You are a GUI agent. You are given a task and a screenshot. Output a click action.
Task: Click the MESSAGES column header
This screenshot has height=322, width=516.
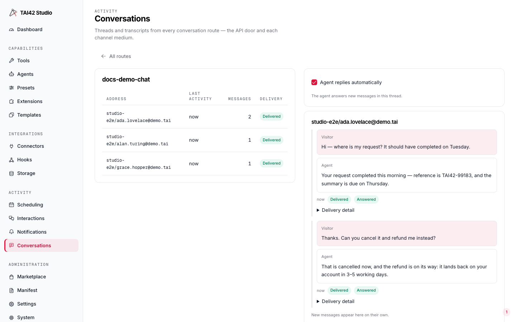240,99
